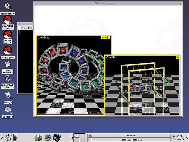Viewport: 189px width, 142px height.
Task: Open the Red Hat Support icon
Action: tap(7, 35)
